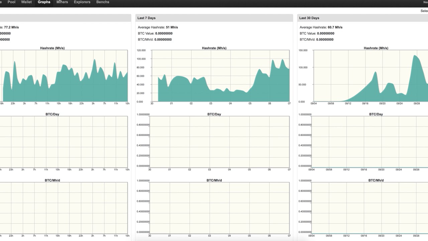Screen dimensions: 428x241
Task: Switch to the Wallet tab
Action: coord(26,2)
